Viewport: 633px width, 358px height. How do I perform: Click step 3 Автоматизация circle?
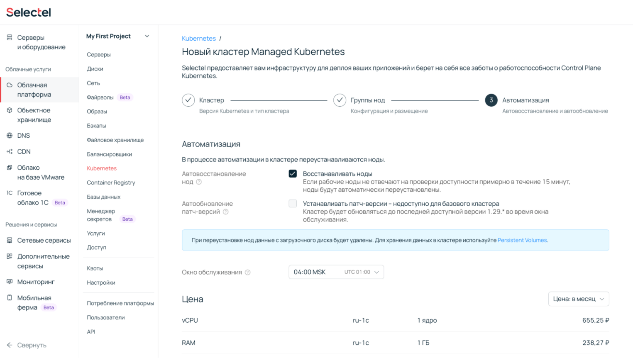[491, 100]
